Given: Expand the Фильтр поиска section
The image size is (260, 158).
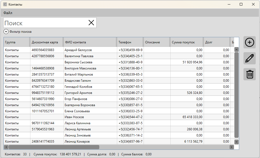Looking at the screenshot, I should (6, 32).
